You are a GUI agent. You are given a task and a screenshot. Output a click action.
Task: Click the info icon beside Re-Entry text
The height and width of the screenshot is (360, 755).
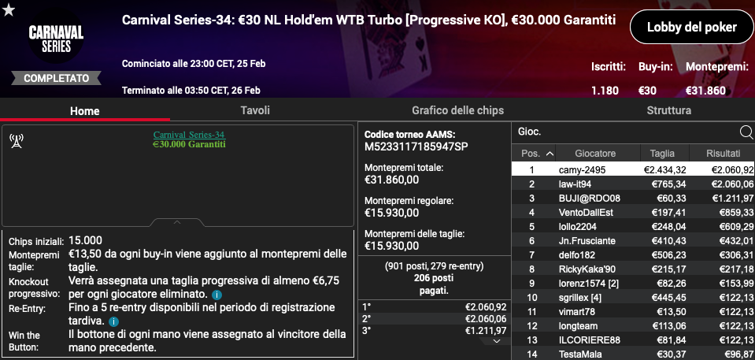click(x=113, y=321)
